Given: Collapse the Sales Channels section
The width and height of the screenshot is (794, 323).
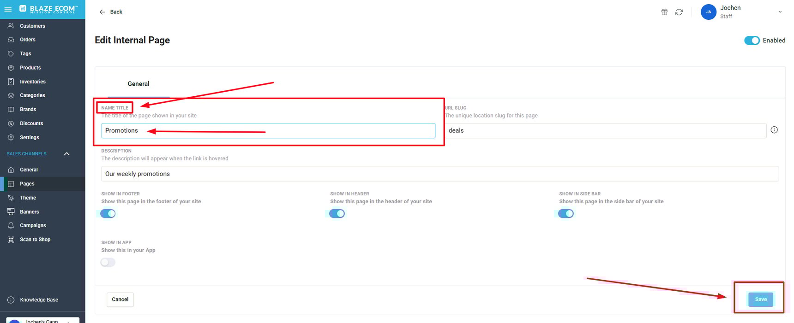Looking at the screenshot, I should (x=66, y=154).
